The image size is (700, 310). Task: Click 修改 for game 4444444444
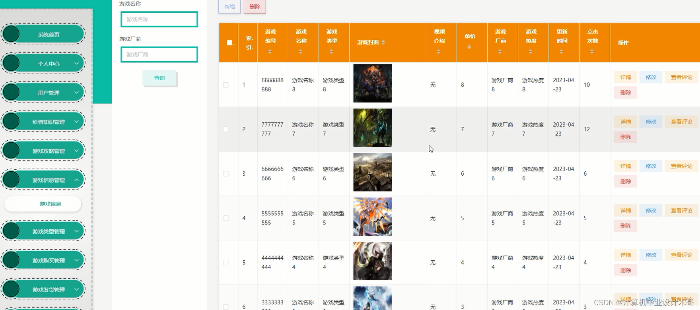click(x=651, y=255)
